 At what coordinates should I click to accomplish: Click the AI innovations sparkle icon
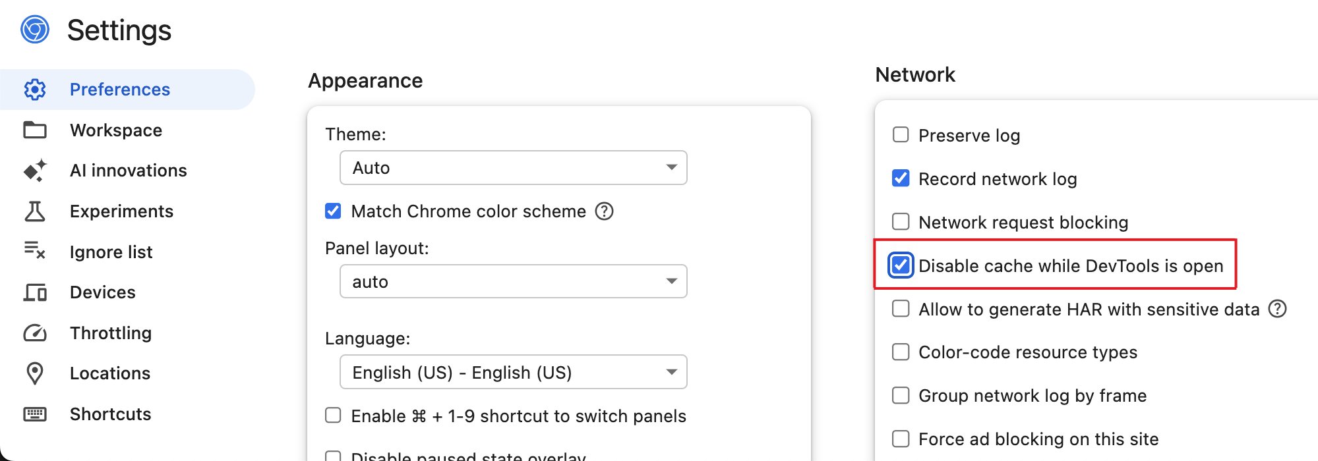[x=35, y=171]
